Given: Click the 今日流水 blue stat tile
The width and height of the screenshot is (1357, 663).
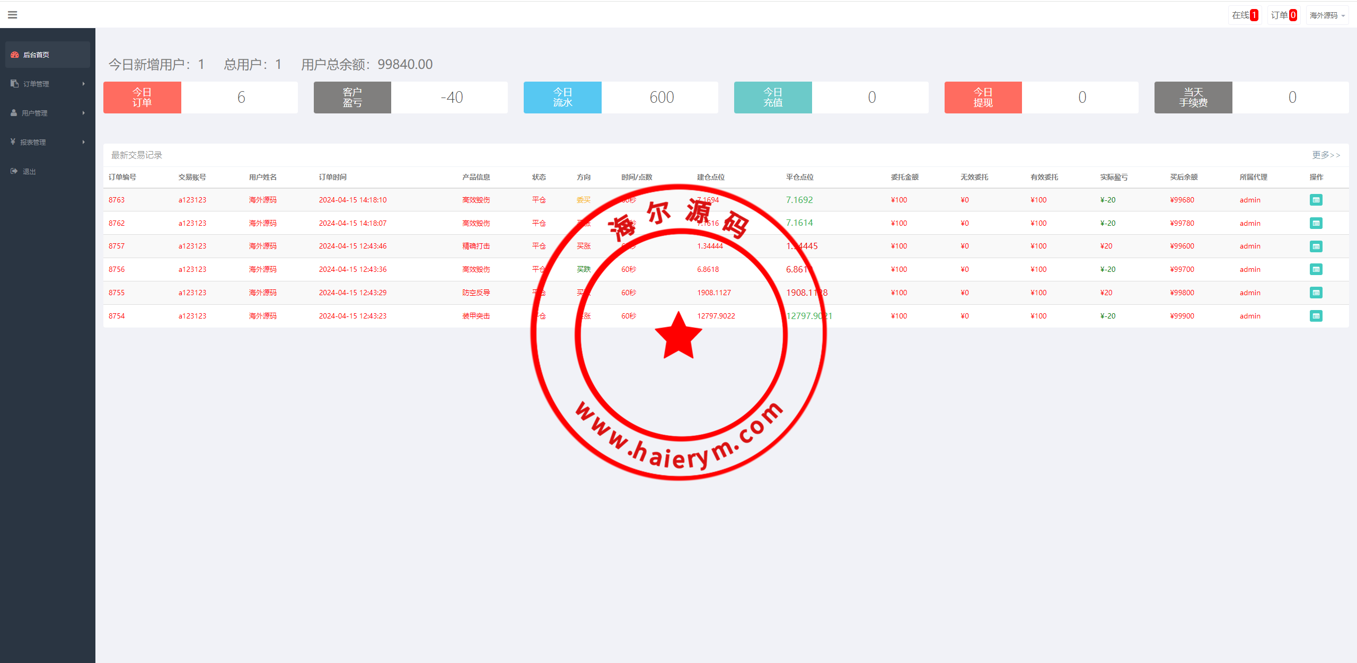Looking at the screenshot, I should pos(562,98).
